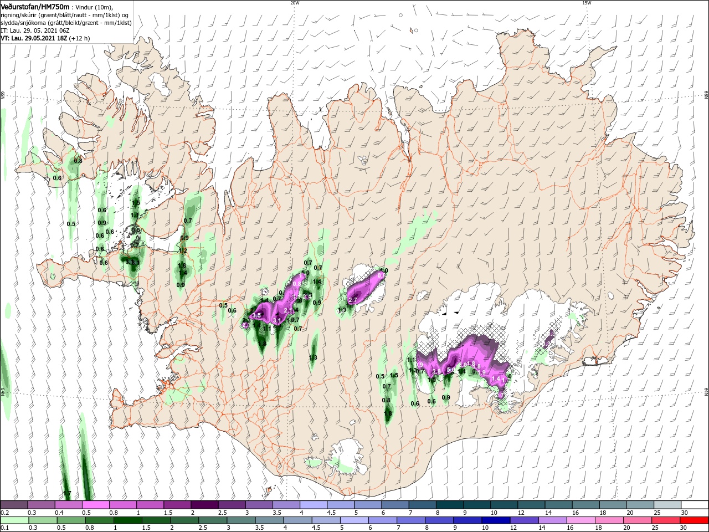Viewport: 709px width, 532px height.
Task: Pick upper legend bar dark teal swatch labeled 8
Action: (450, 504)
